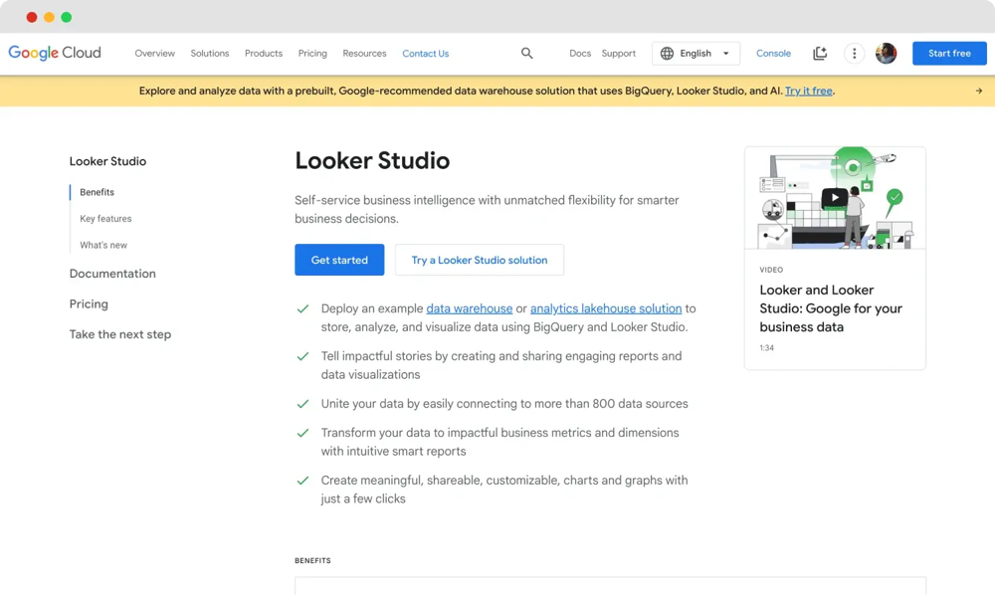Click the Google Cloud logo
Screen dimensions: 995x595
click(54, 53)
